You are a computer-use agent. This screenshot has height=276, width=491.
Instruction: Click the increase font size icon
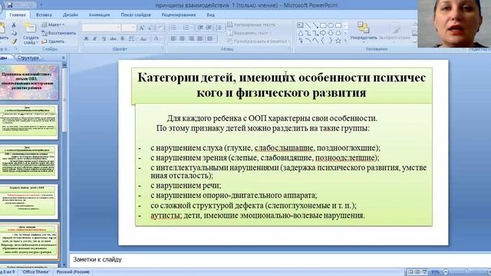pos(141,28)
